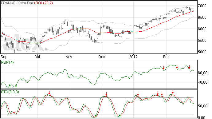Select the 50,00 stochastic scale value
The width and height of the screenshot is (212, 119).
click(202, 106)
